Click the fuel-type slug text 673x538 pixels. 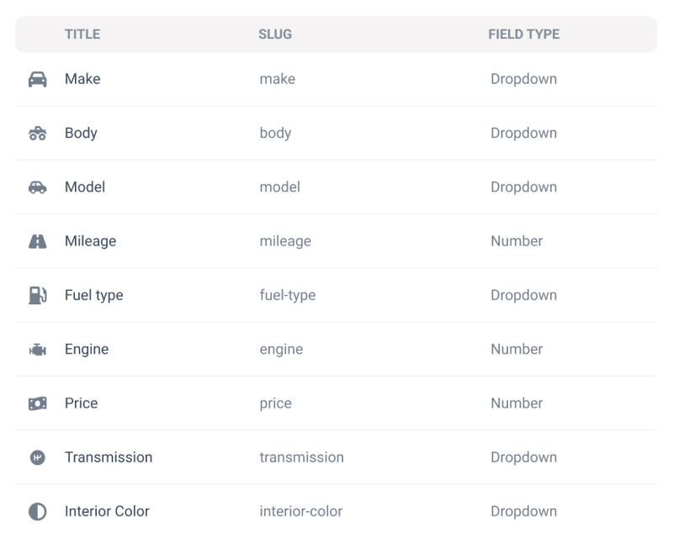pos(288,295)
